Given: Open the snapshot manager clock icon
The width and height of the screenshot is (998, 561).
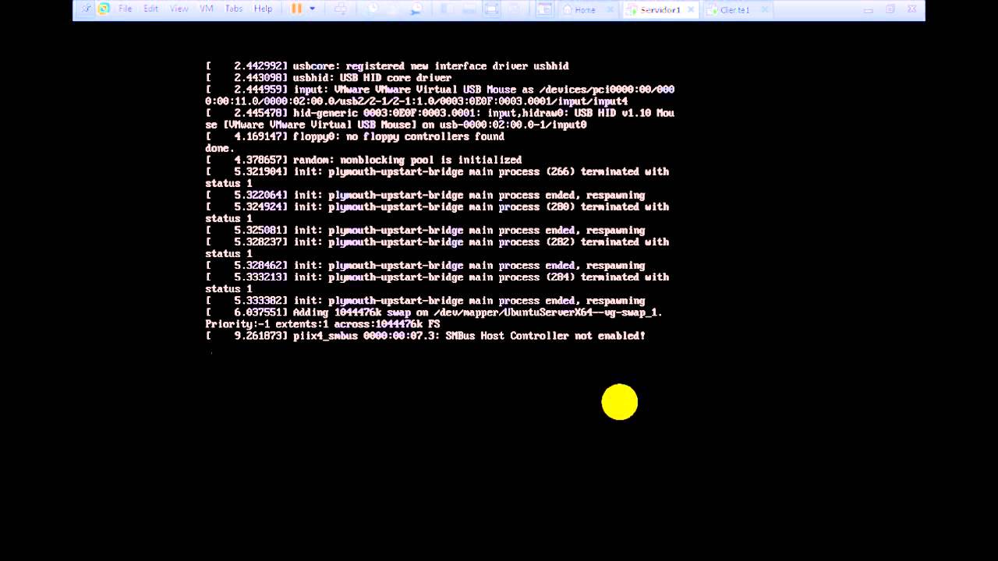Looking at the screenshot, I should click(x=416, y=9).
